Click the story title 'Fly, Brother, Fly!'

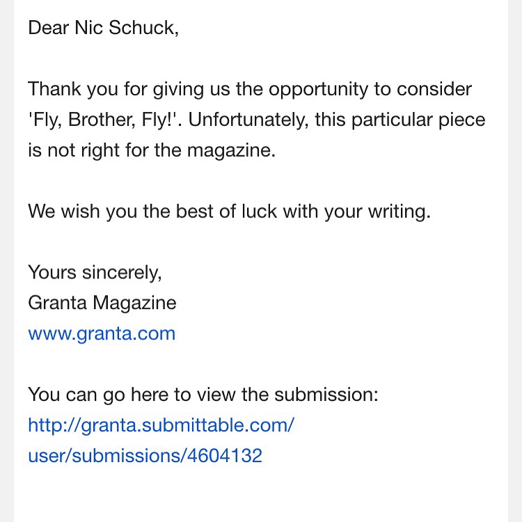point(103,120)
